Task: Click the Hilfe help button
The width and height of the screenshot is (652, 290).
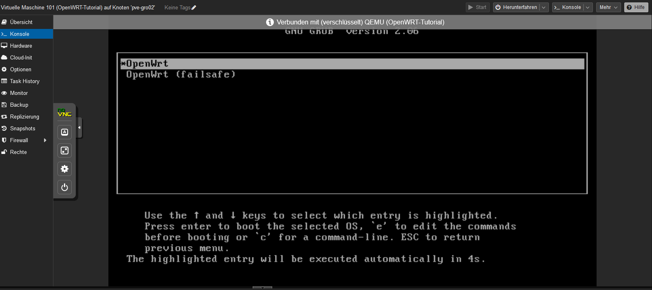Action: [636, 7]
